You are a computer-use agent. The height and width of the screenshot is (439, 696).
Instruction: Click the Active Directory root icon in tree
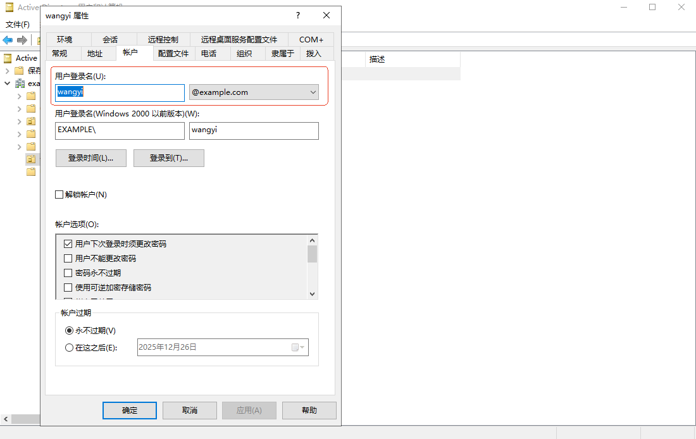pos(8,58)
